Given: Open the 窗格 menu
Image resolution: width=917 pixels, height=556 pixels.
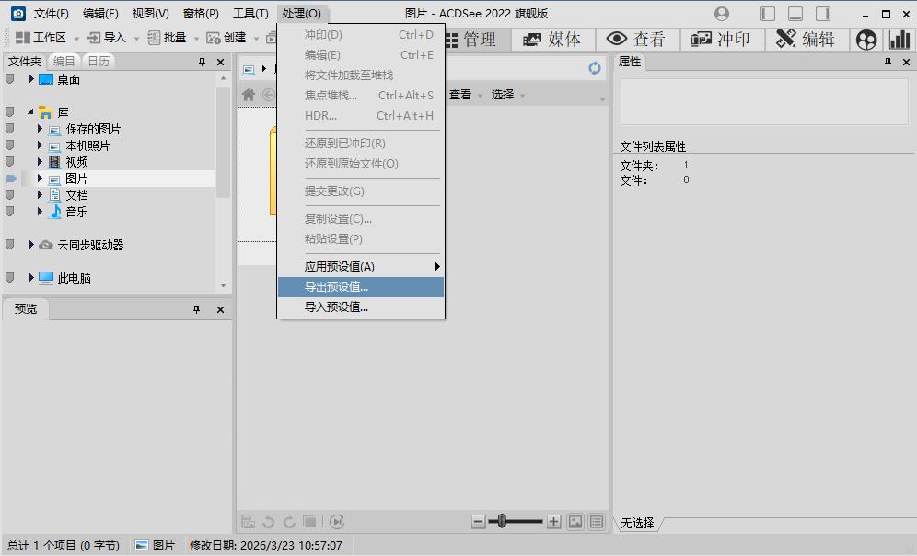Looking at the screenshot, I should coord(201,14).
